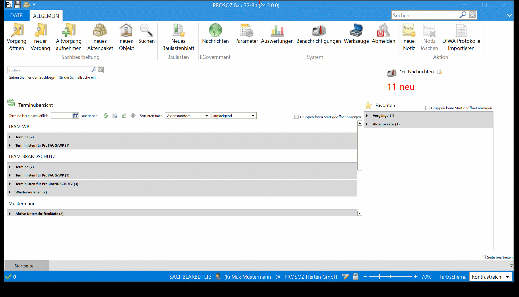Screen dimensions: 519x297
Task: Click the document export icon beside refresh
Action: tap(115, 115)
